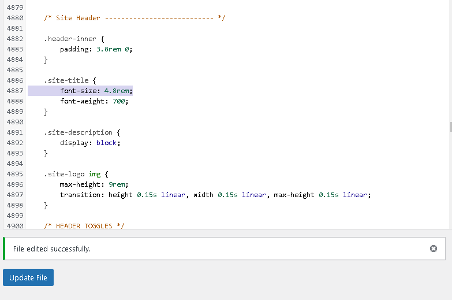Viewport: 452px width, 300px height.
Task: Click line number 4883 in the gutter
Action: click(14, 49)
